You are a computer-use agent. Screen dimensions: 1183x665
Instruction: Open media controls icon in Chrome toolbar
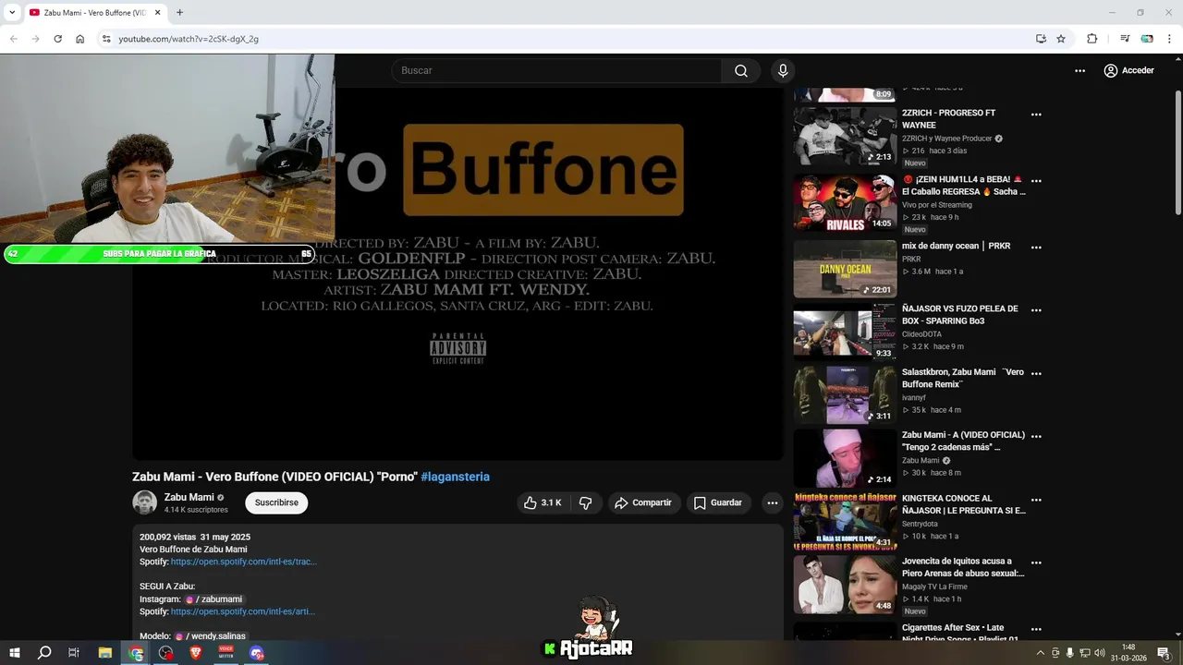[x=1125, y=39]
